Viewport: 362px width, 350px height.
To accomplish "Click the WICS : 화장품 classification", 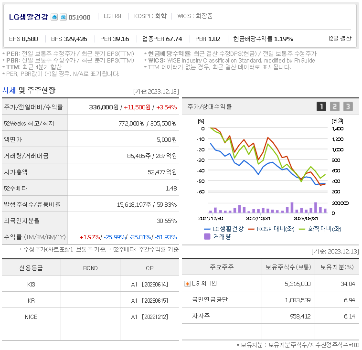I will pos(195,16).
